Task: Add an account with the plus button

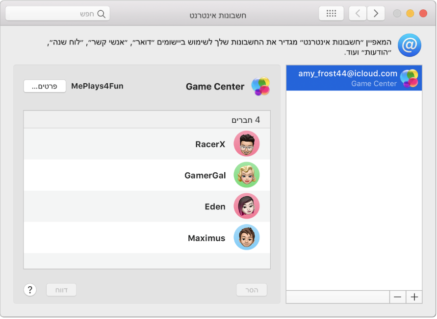Action: tap(414, 297)
